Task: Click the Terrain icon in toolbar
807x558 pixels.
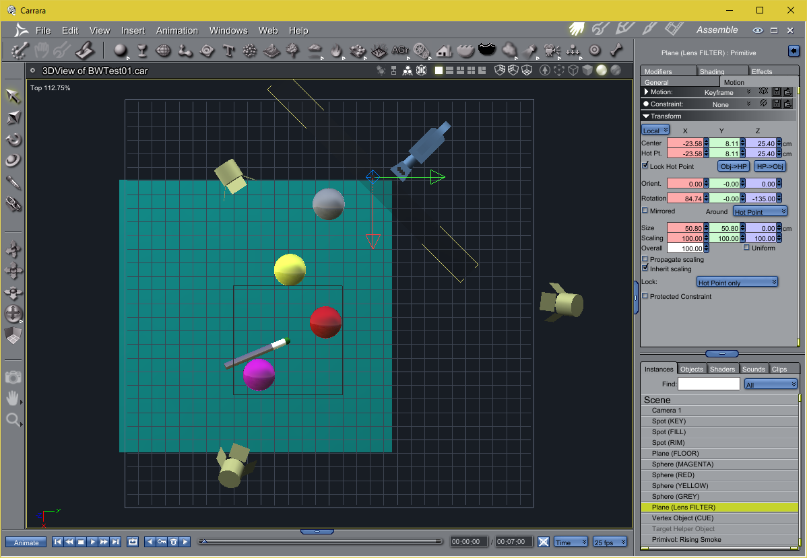Action: point(271,50)
